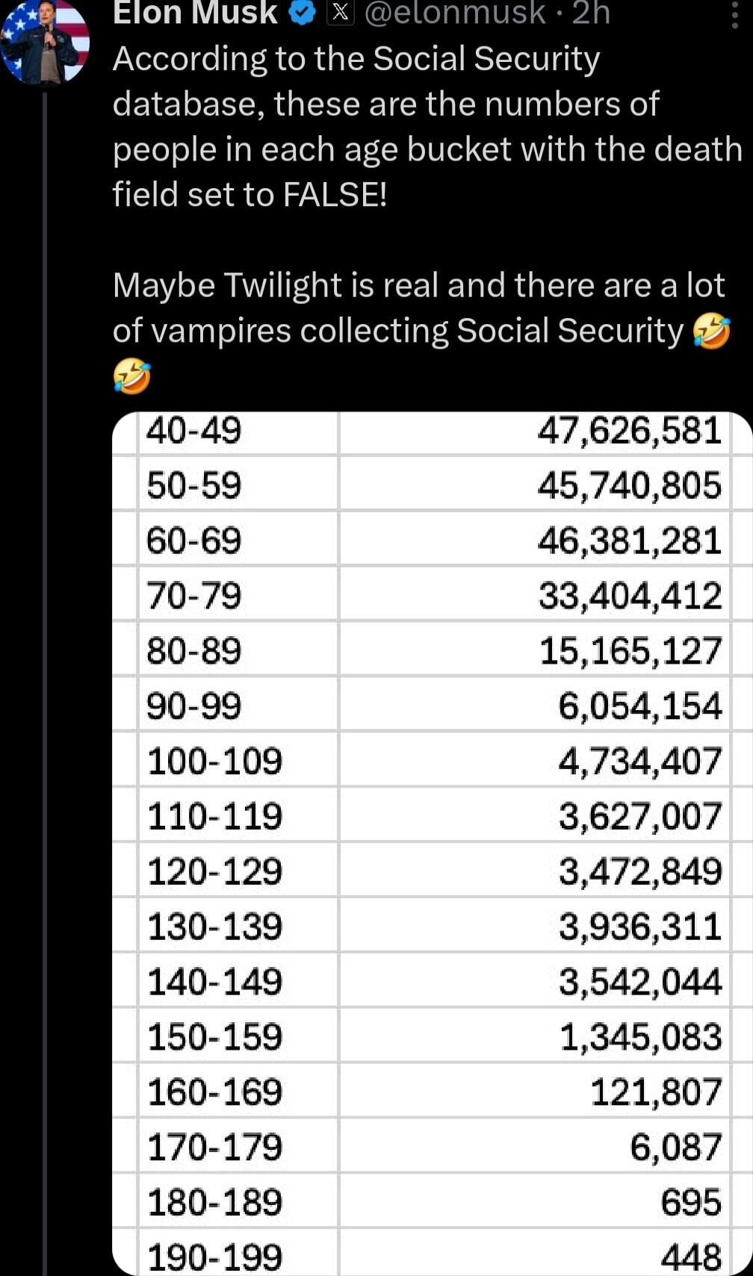Tap the blue verified badge
The image size is (753, 1276).
(302, 13)
